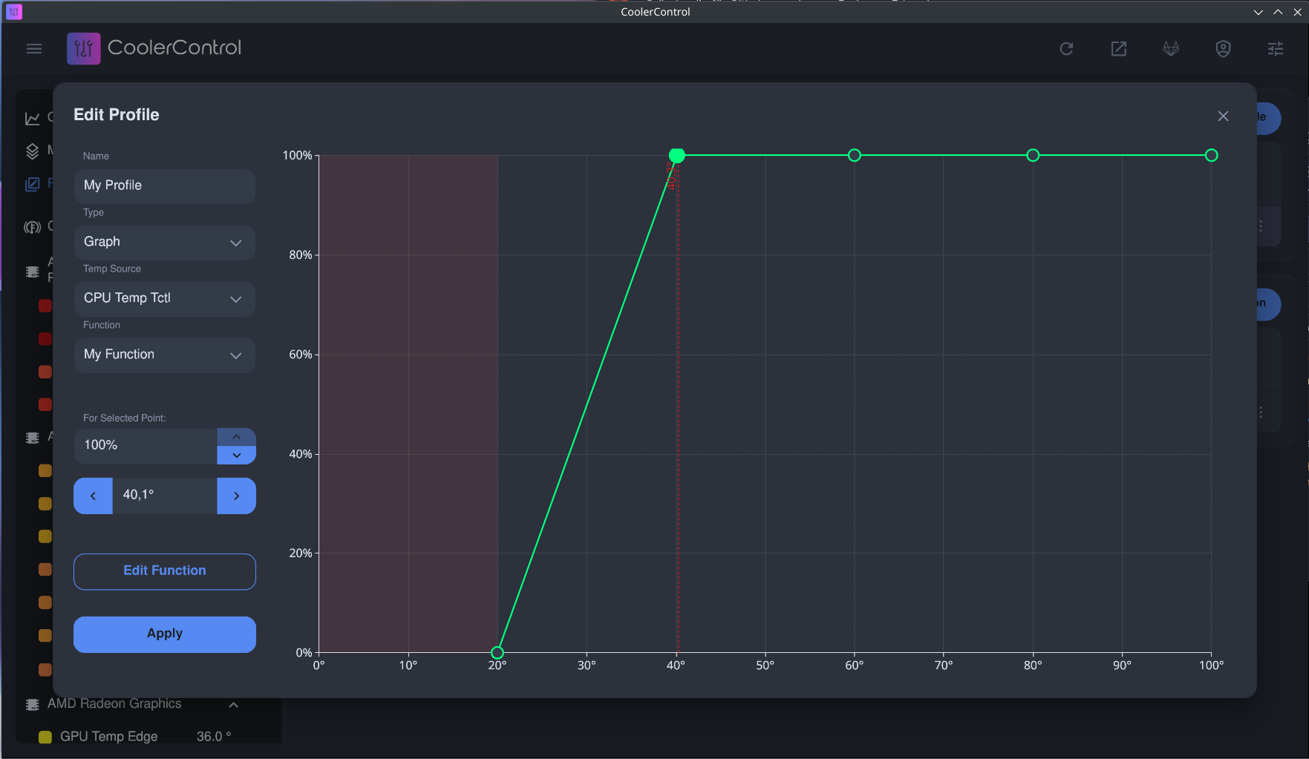1309x759 pixels.
Task: Click the refresh icon in top bar
Action: point(1066,49)
